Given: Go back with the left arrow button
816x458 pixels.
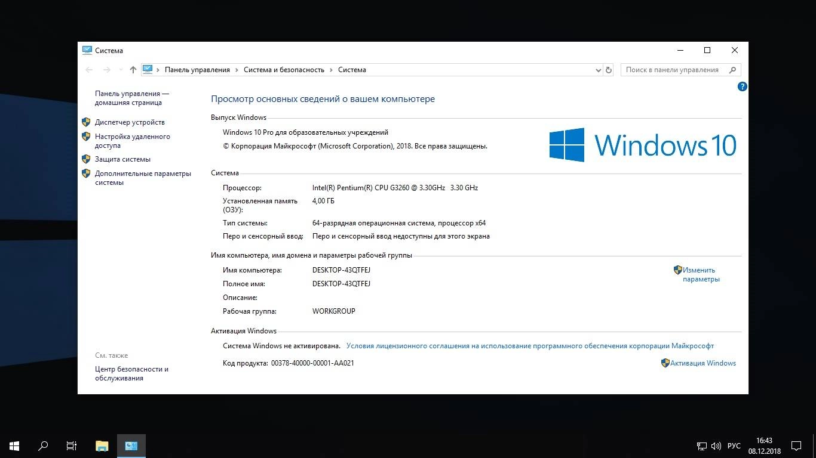Looking at the screenshot, I should pos(89,70).
